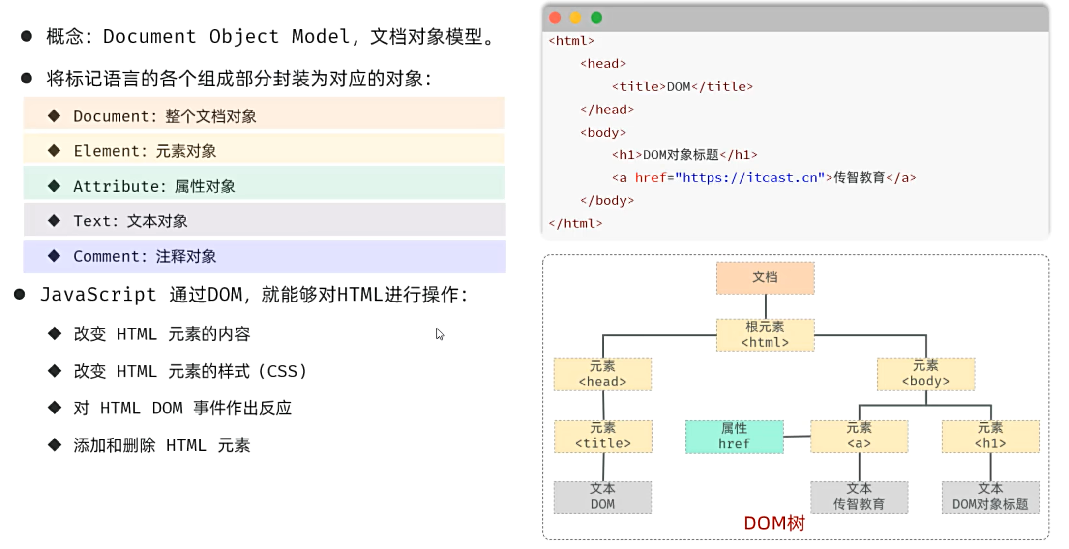Click the gray 文本 DOM对象标题 node
The height and width of the screenshot is (549, 1069).
point(990,497)
